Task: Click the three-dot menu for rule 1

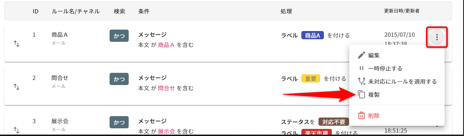Action: click(x=437, y=37)
